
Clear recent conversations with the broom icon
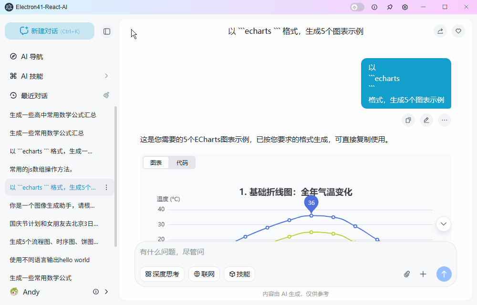click(x=106, y=95)
